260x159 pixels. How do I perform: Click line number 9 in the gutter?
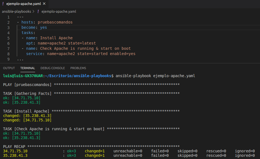click(x=9, y=59)
